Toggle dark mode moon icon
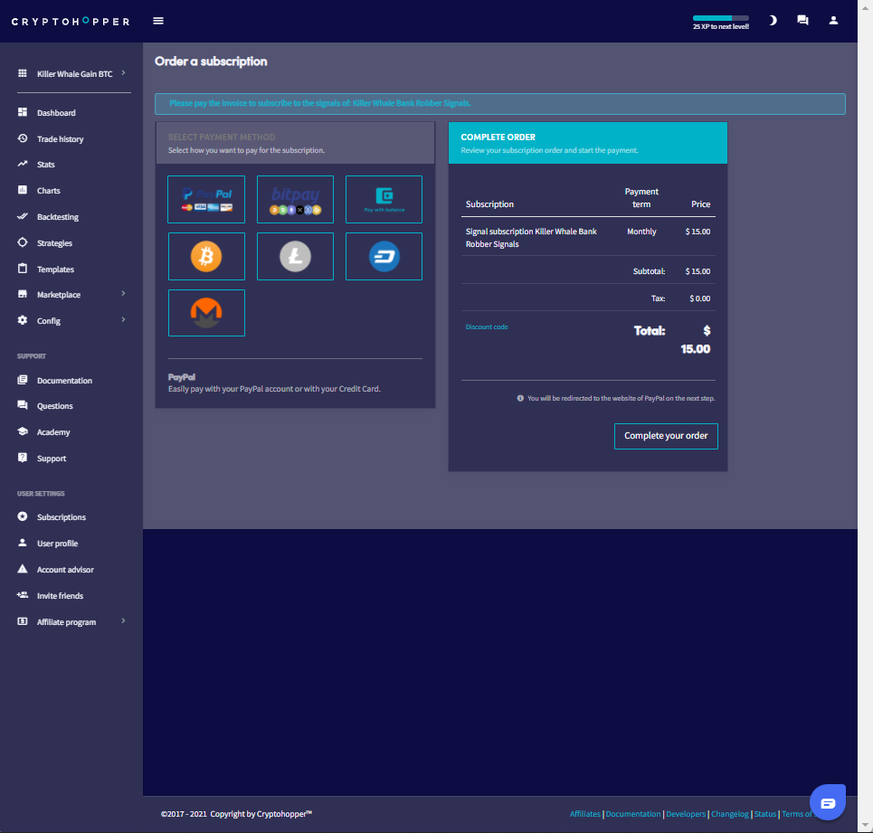 [x=773, y=21]
